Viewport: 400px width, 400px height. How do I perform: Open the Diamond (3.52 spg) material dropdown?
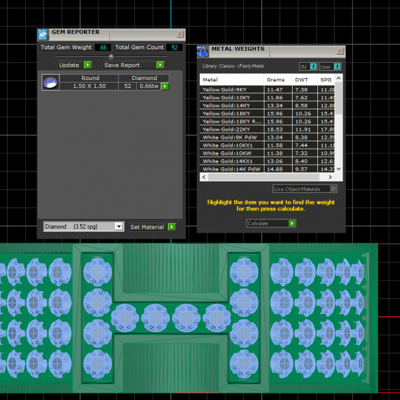coord(119,227)
